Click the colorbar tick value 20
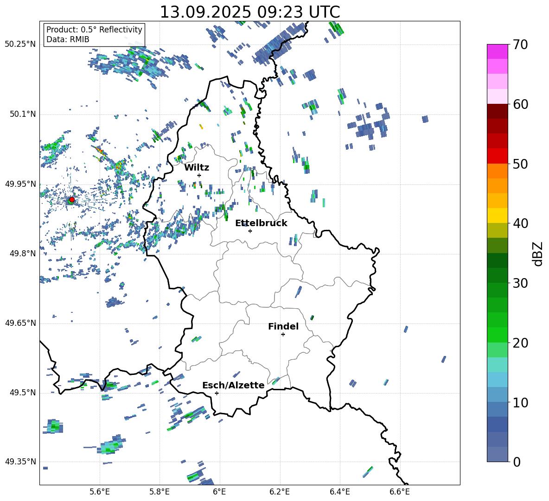The width and height of the screenshot is (549, 501). (x=520, y=343)
